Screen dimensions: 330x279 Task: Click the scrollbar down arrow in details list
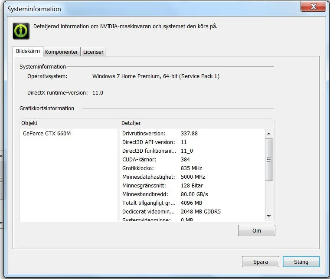(x=269, y=216)
